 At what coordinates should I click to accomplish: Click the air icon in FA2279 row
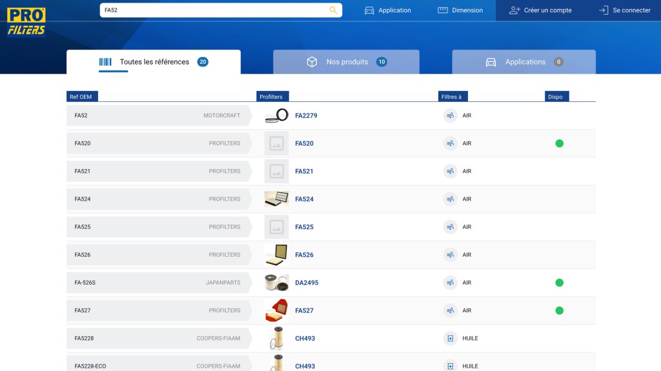click(x=450, y=115)
